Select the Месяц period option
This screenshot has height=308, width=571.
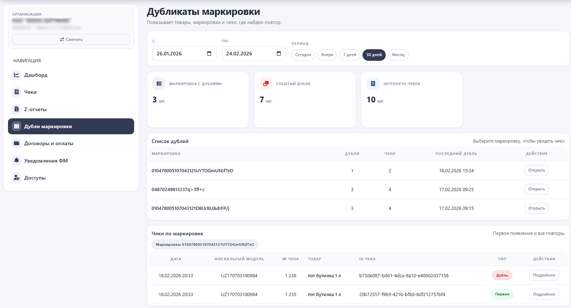(398, 55)
